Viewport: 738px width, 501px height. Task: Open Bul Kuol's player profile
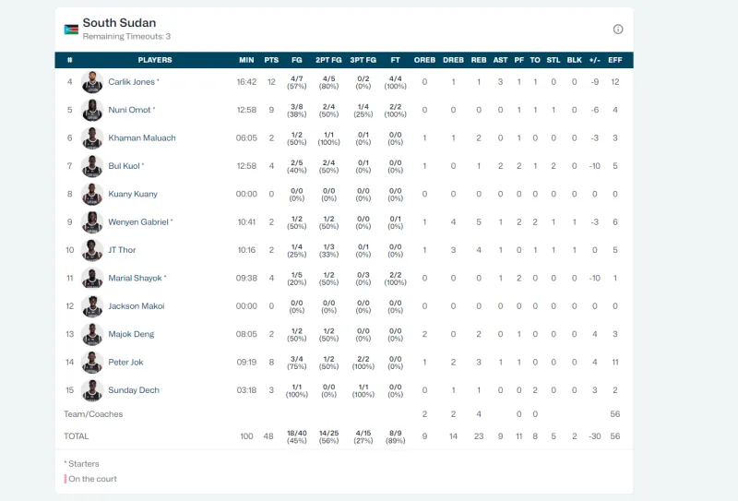click(x=125, y=166)
